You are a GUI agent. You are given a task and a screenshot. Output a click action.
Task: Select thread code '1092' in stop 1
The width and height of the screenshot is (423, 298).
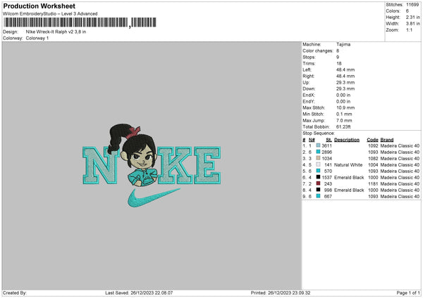pos(373,145)
